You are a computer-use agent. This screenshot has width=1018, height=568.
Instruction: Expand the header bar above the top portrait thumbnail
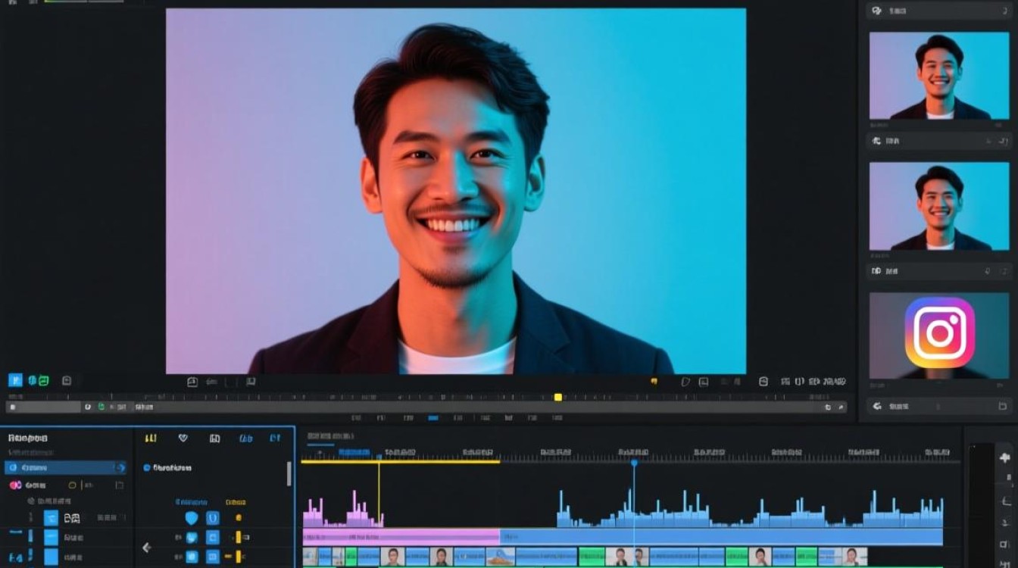939,11
